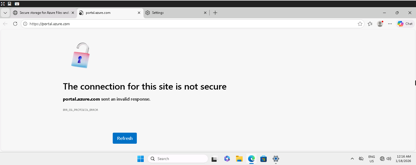
Task: Open the Windows Start menu
Action: click(140, 159)
